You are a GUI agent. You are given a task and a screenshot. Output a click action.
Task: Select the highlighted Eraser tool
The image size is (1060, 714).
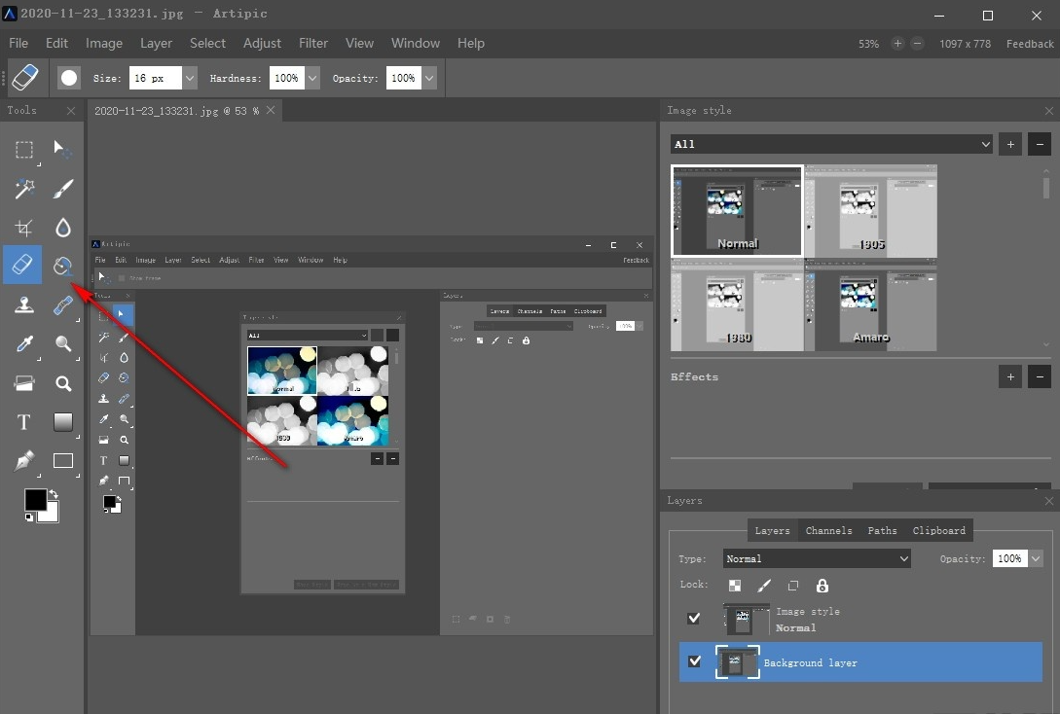(x=22, y=265)
